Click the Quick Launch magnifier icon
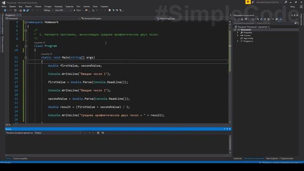The image size is (304, 171). 286,2
